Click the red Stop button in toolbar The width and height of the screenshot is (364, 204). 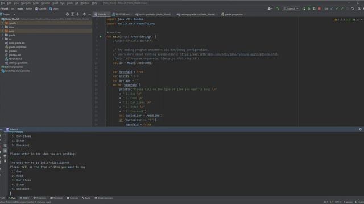pos(320,8)
